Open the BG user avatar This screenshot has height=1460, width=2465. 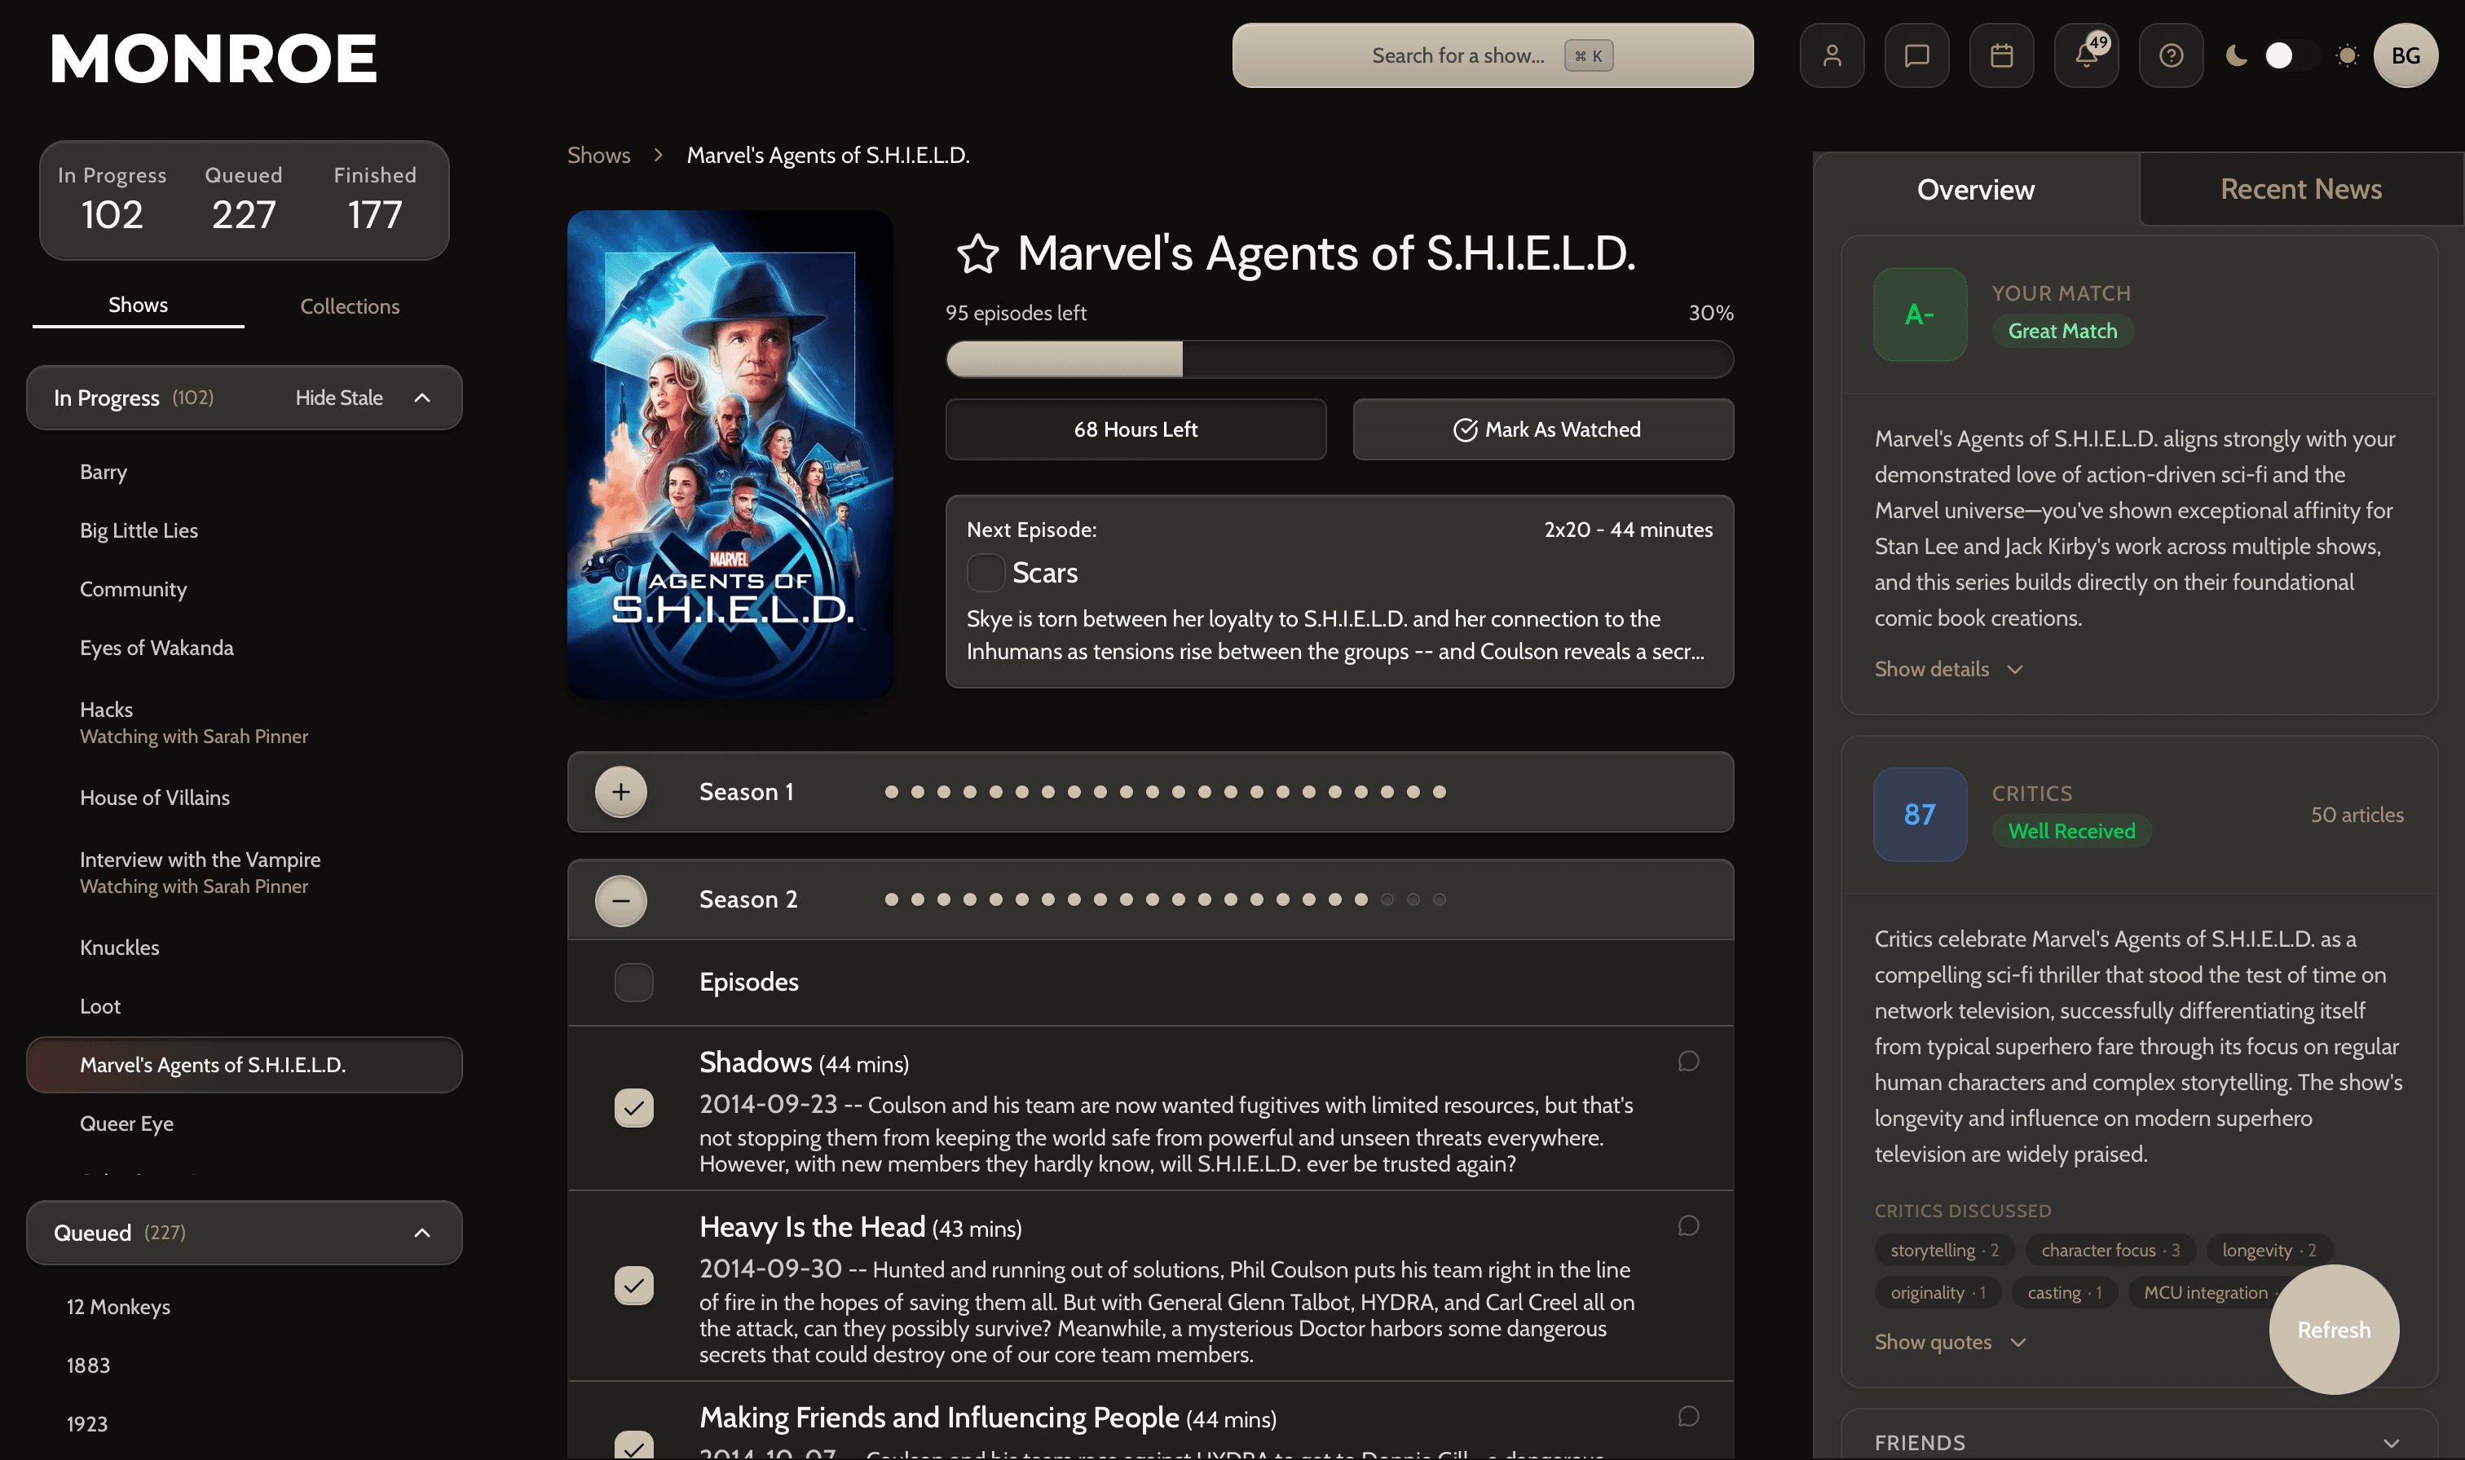point(2405,56)
